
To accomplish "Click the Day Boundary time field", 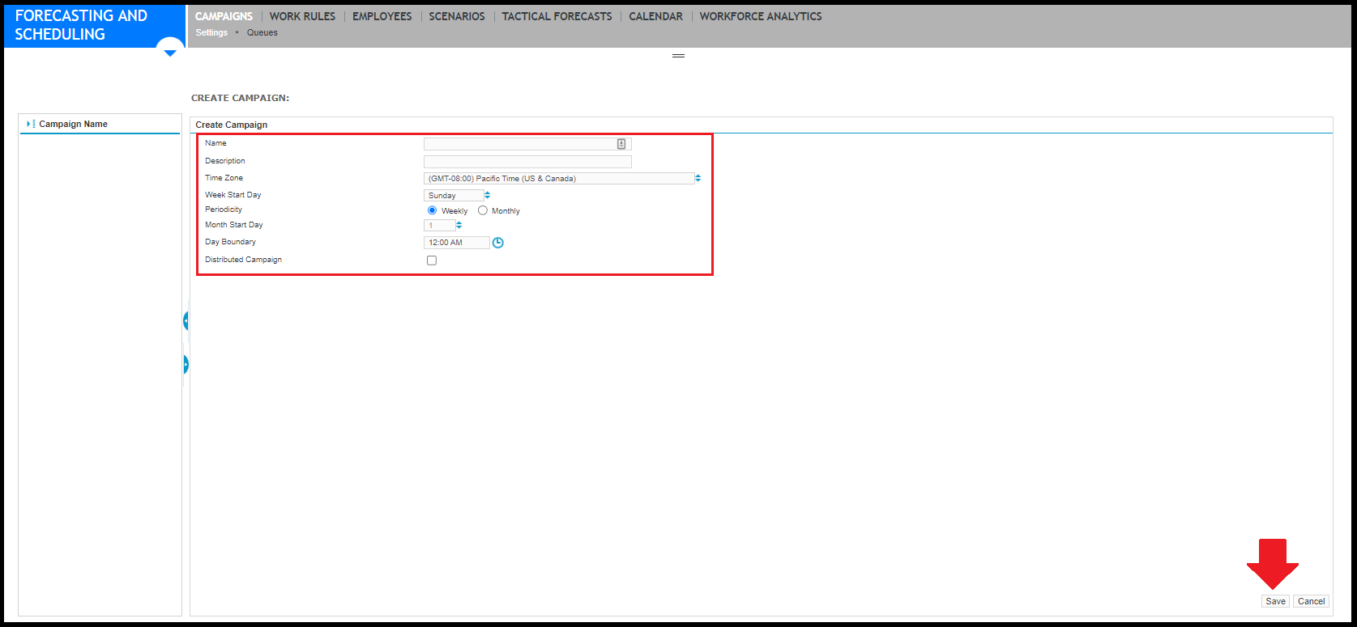I will [x=457, y=243].
